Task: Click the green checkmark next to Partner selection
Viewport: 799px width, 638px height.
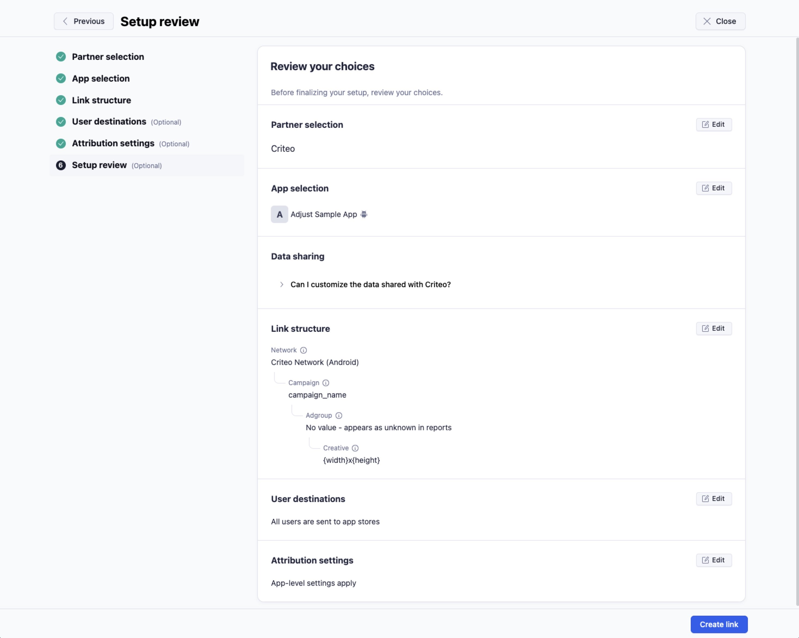Action: [x=61, y=57]
